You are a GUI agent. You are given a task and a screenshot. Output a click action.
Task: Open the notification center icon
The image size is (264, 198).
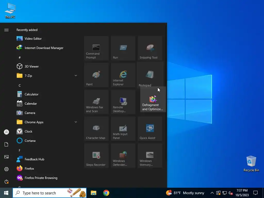tap(255, 193)
